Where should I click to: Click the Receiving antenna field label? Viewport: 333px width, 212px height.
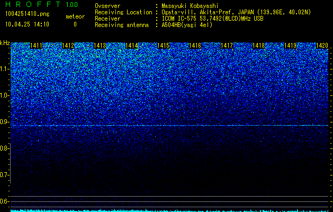[122, 25]
